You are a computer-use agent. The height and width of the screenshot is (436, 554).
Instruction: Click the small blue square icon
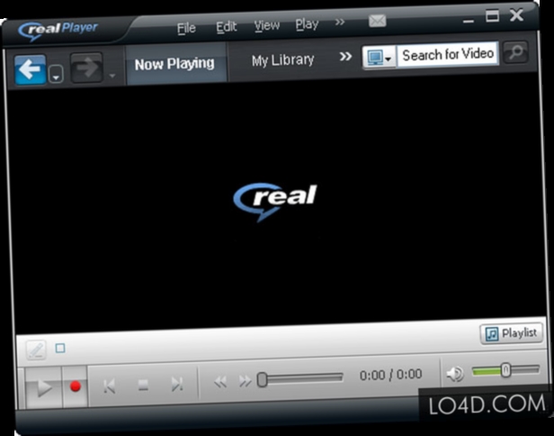pyautogui.click(x=60, y=349)
